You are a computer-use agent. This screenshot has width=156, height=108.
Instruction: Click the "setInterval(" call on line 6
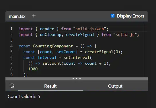pos(78,57)
